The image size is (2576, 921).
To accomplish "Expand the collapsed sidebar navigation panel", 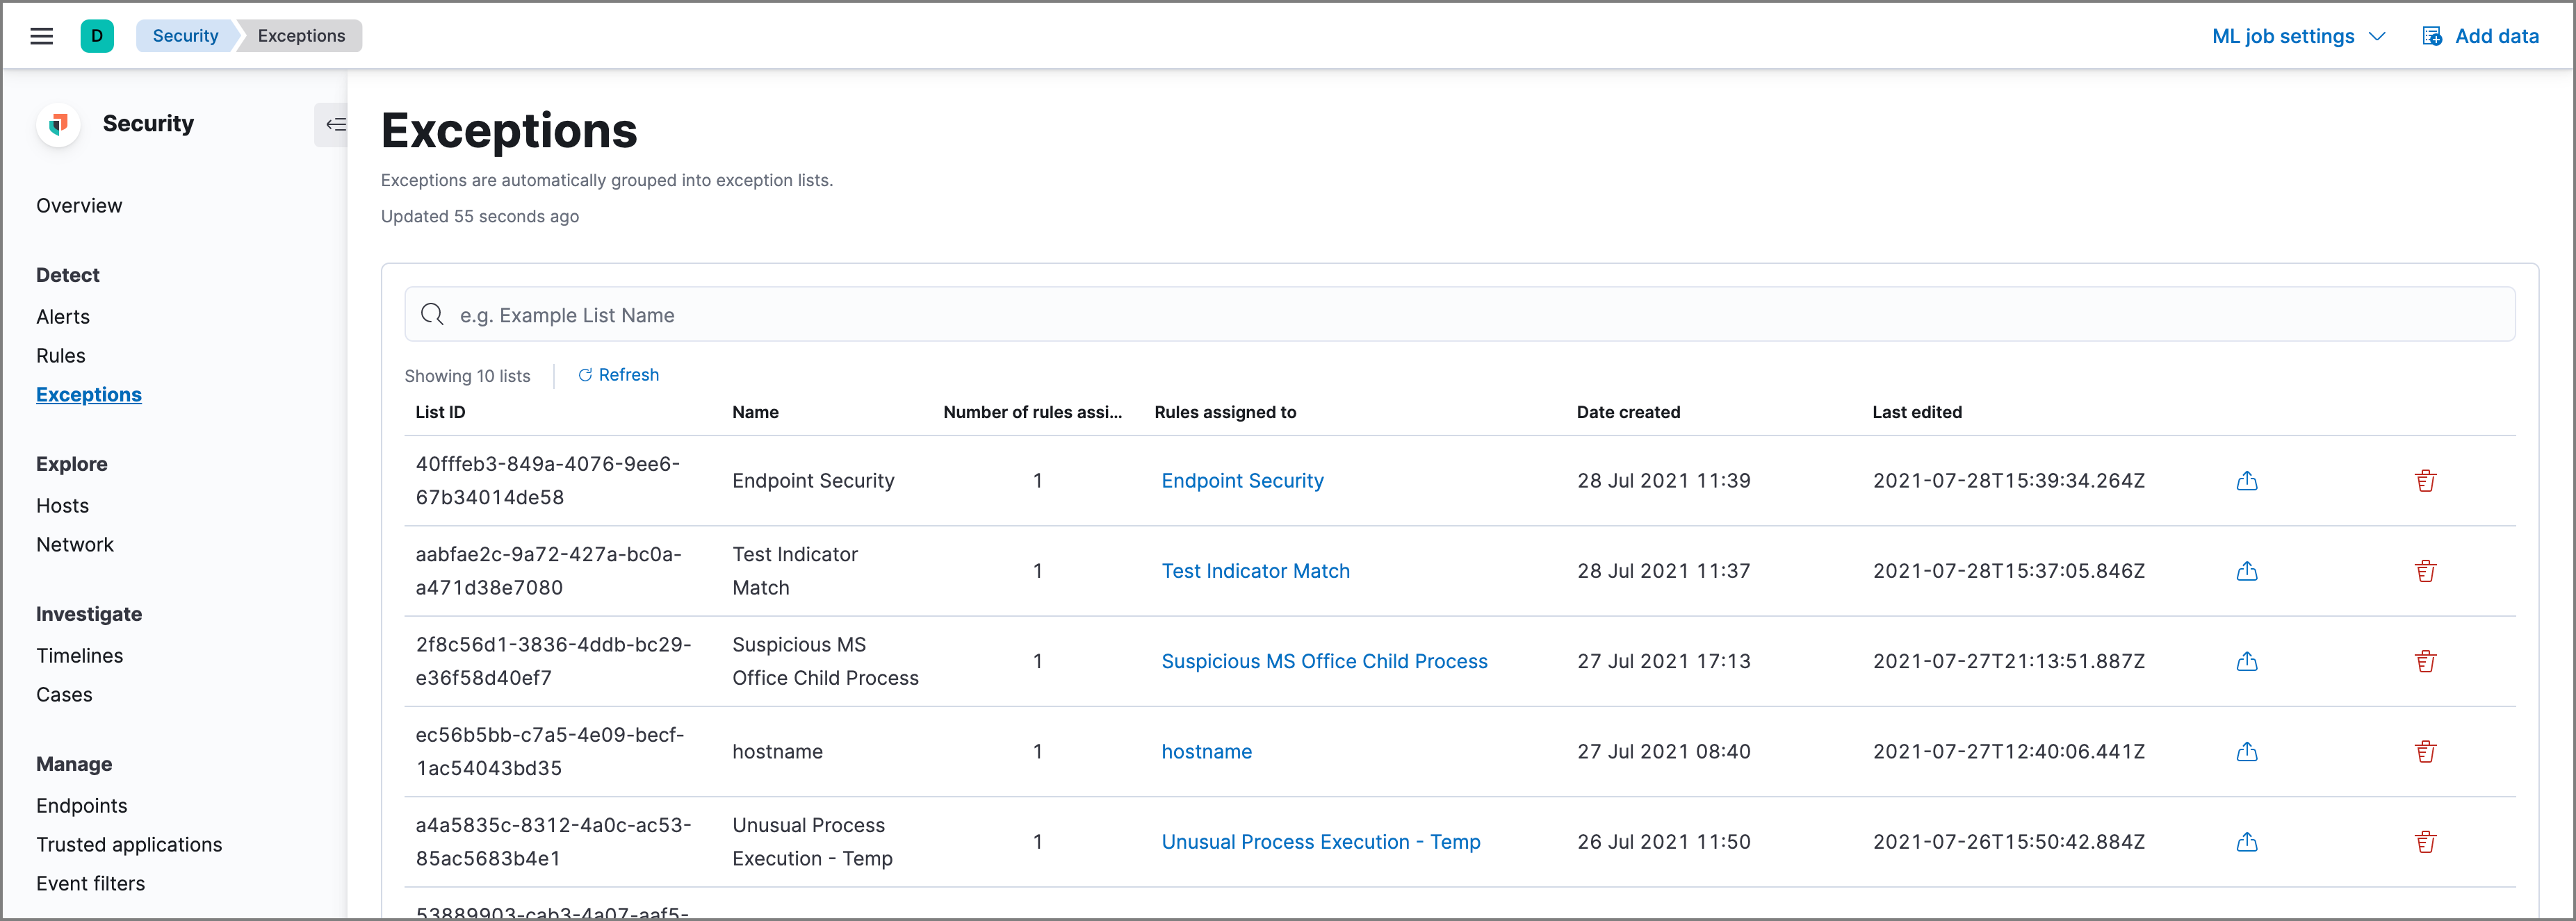I will 335,123.
